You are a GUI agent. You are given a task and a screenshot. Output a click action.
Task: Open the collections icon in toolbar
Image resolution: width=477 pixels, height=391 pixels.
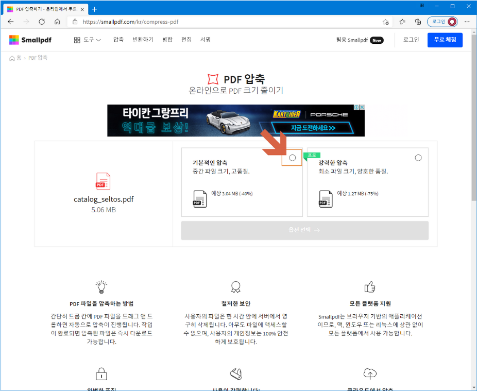pyautogui.click(x=418, y=22)
